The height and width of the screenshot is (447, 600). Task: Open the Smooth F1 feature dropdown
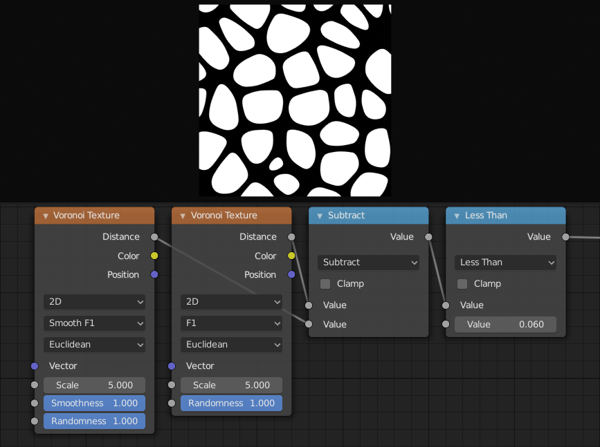coord(94,323)
